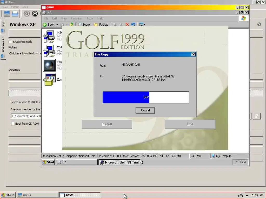266x199 pixels.
Task: Click the D:\ drive icon in title bar
Action: (x=44, y=12)
